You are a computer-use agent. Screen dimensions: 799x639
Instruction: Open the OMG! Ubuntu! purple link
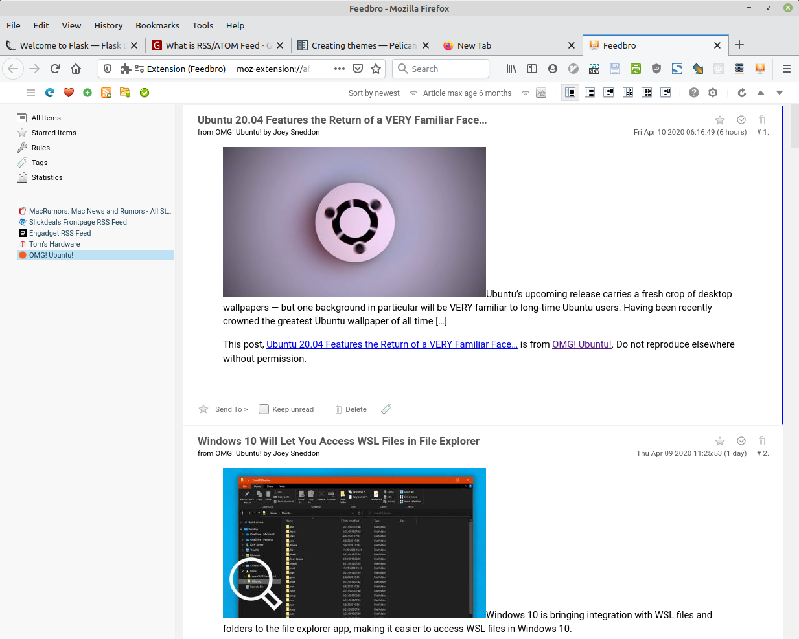[581, 344]
